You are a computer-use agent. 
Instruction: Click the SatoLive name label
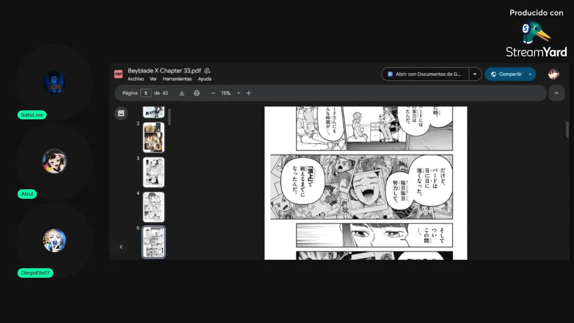(32, 115)
